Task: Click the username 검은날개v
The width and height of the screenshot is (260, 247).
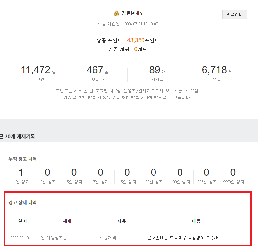Action: click(132, 13)
